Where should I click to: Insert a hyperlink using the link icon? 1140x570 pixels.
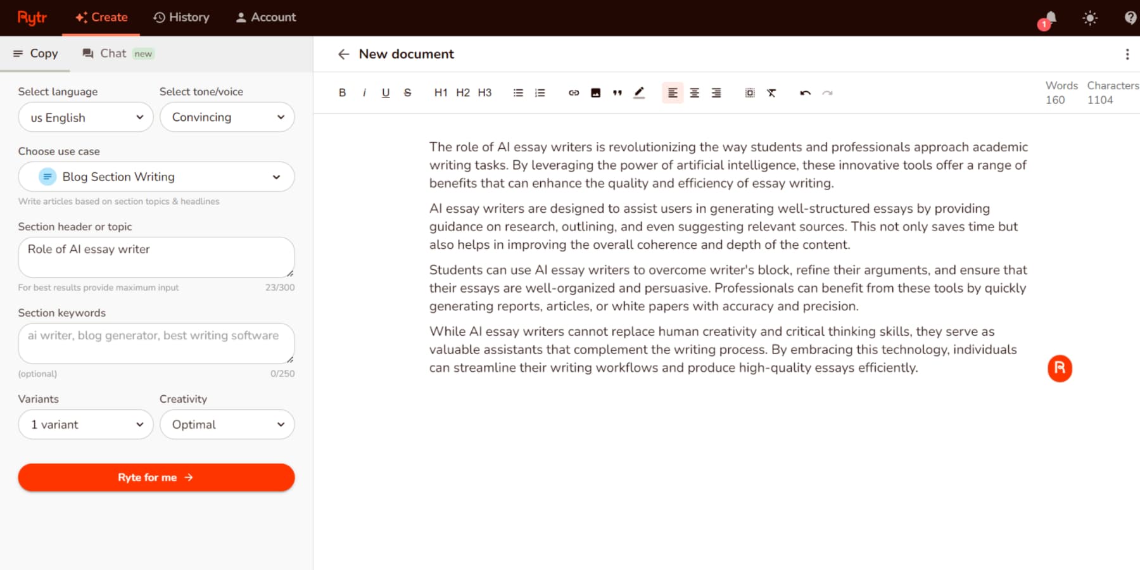573,92
